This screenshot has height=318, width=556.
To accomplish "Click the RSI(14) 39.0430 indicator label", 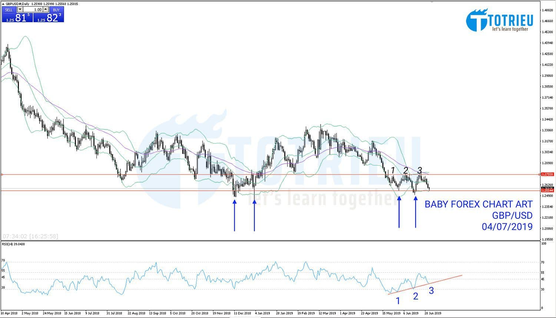I will (14, 244).
